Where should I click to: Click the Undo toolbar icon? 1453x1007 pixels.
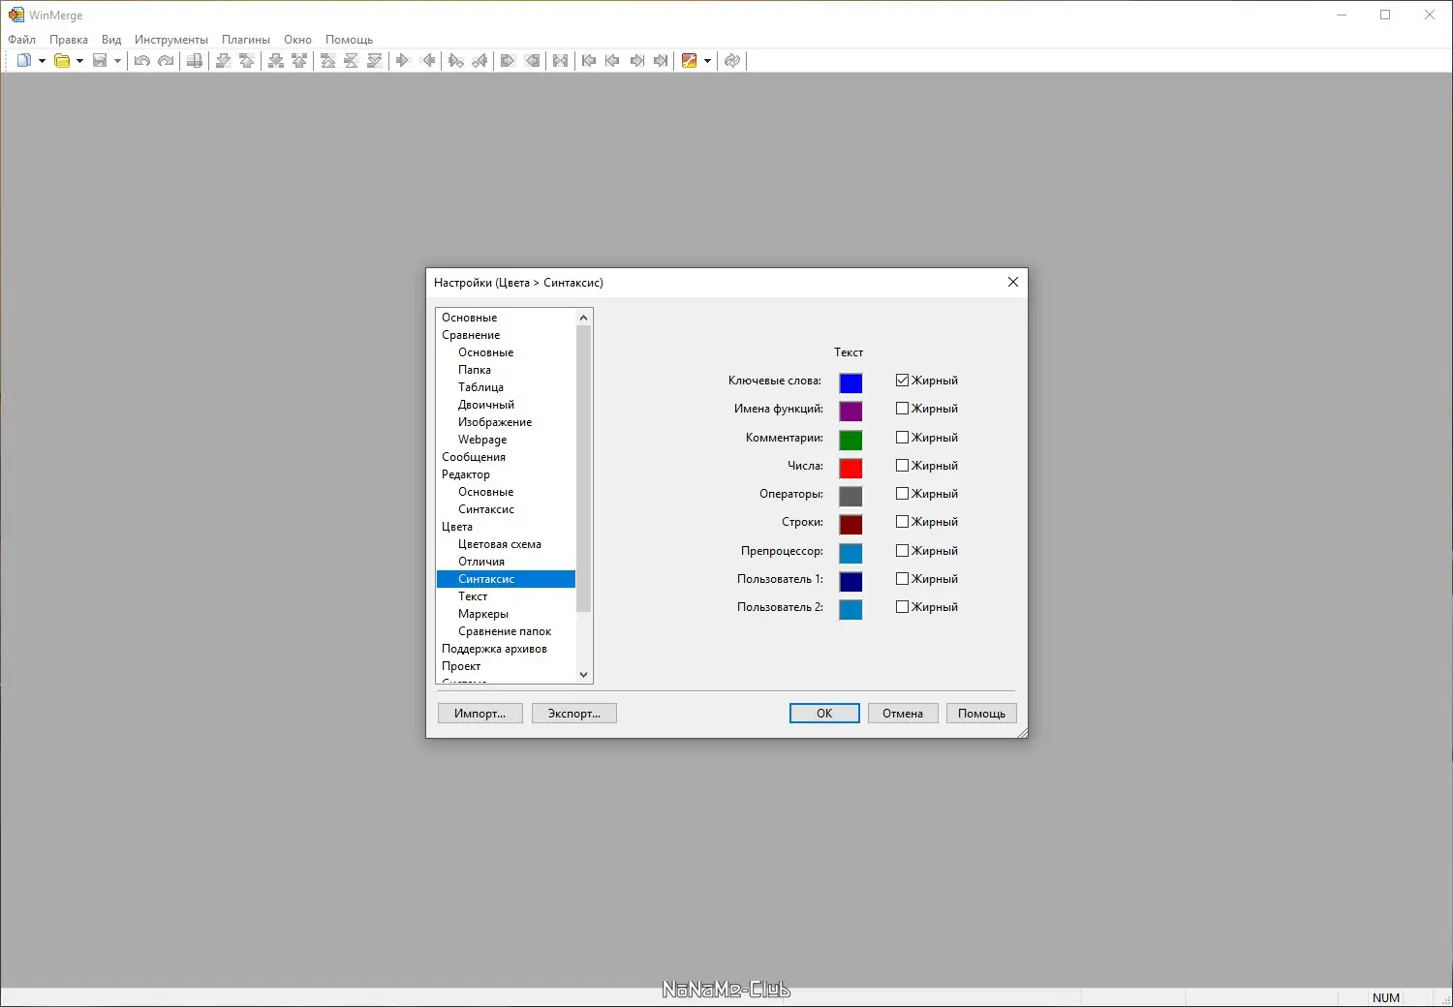coord(142,61)
